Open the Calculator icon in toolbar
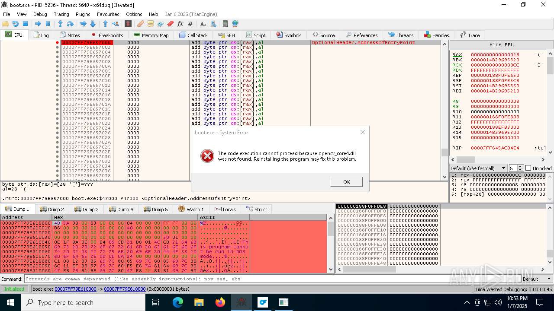 click(x=225, y=24)
